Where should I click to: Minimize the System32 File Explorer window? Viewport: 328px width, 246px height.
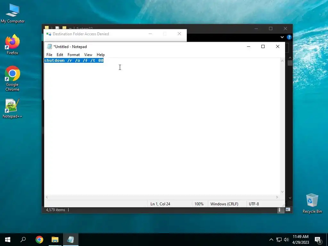(x=256, y=29)
